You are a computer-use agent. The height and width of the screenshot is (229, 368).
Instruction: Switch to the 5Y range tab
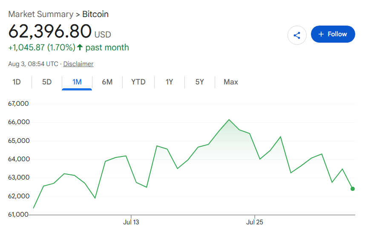click(199, 82)
